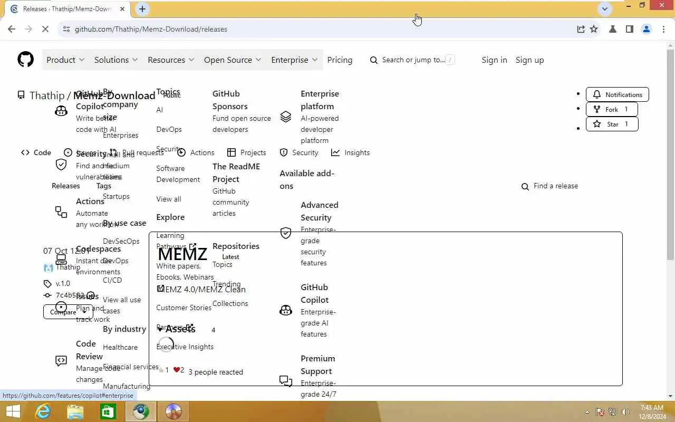Collapse the Assets section
This screenshot has width=675, height=422.
(x=177, y=329)
